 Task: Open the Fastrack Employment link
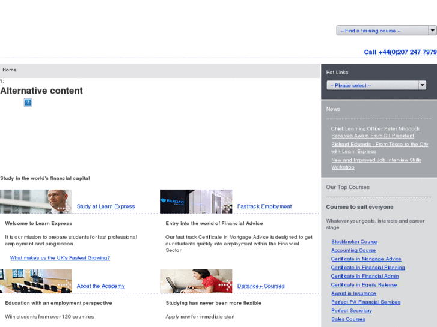point(264,206)
